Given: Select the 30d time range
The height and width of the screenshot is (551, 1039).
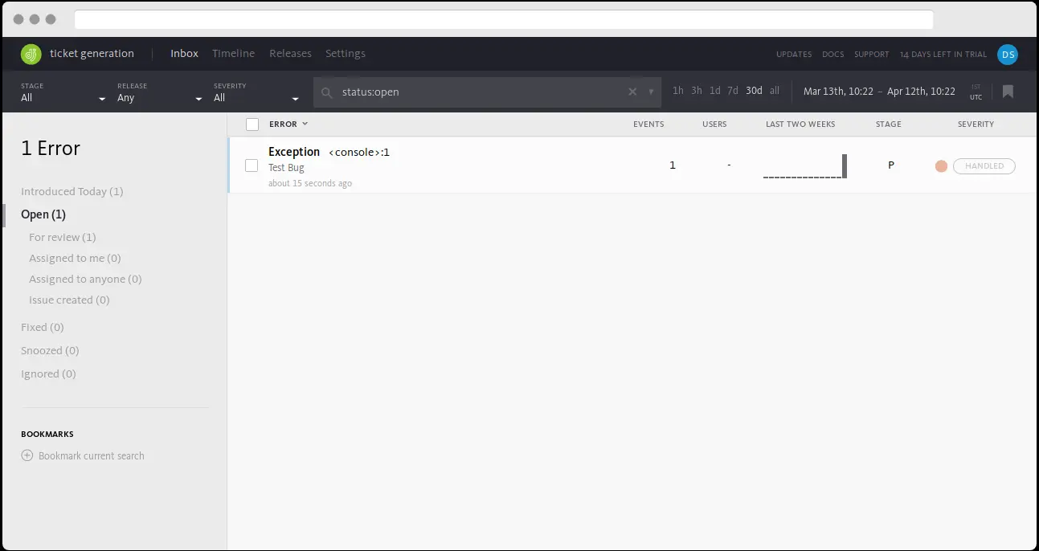Looking at the screenshot, I should (754, 91).
